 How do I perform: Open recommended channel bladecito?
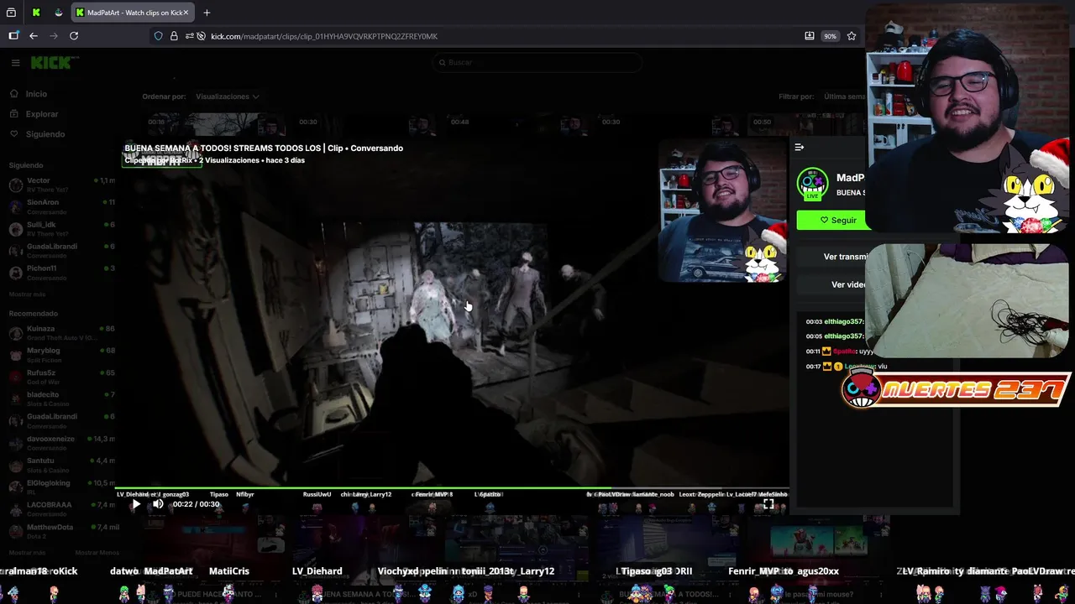pyautogui.click(x=60, y=398)
